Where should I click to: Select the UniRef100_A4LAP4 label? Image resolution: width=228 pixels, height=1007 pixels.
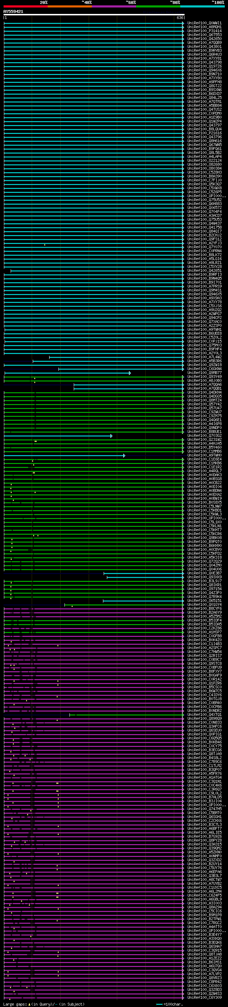click(204, 156)
